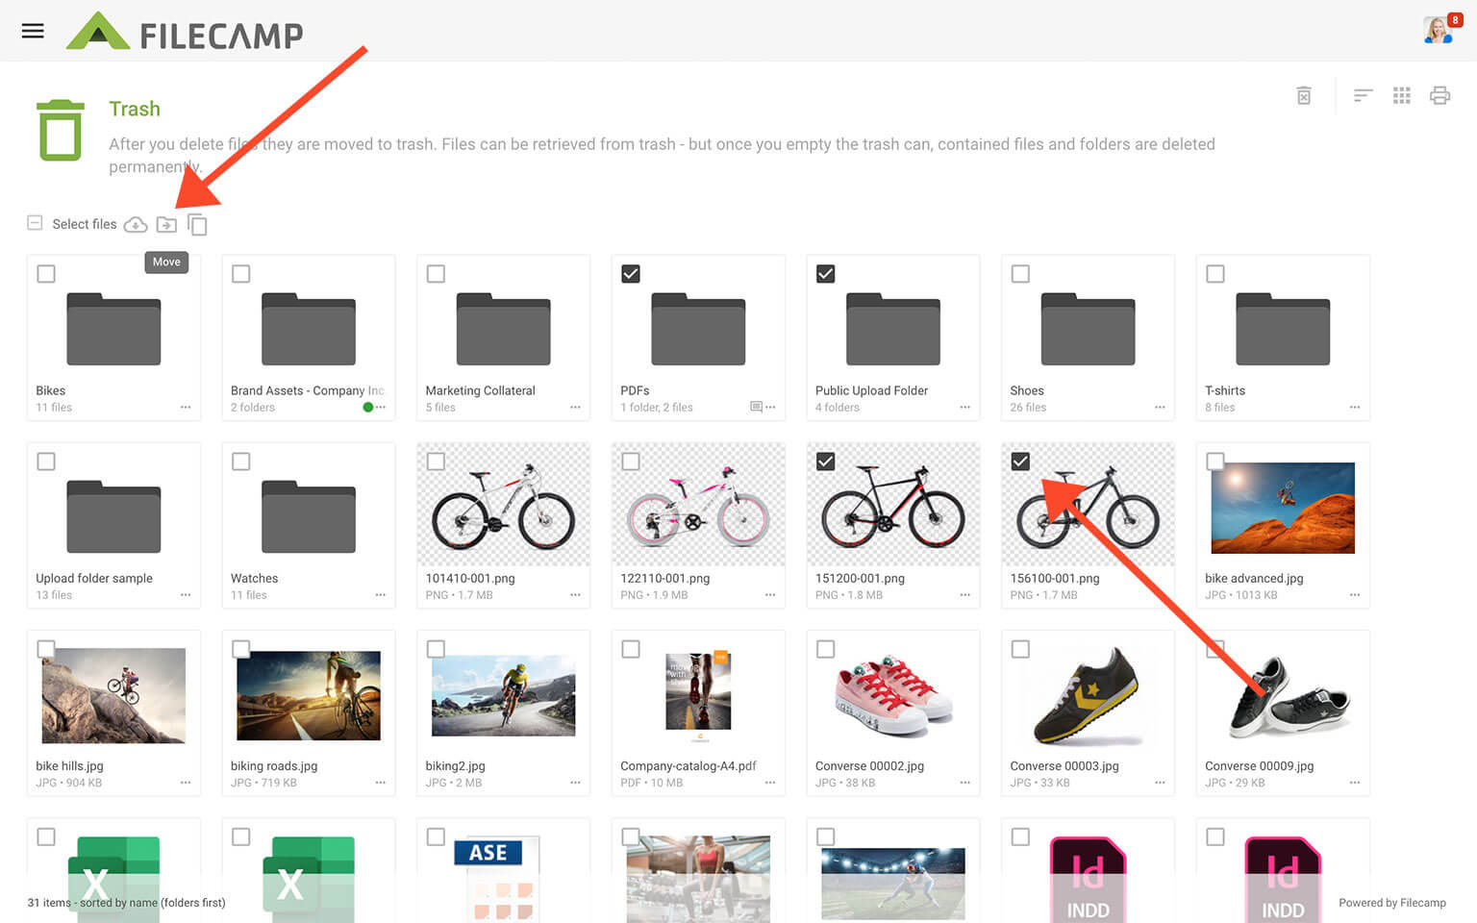This screenshot has height=923, width=1477.
Task: Click the print icon
Action: [1439, 95]
